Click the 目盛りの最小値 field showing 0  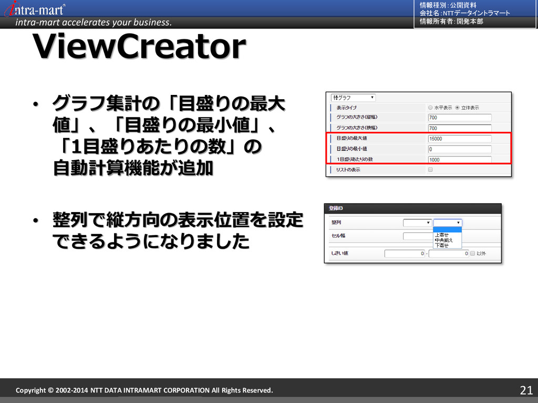(460, 149)
